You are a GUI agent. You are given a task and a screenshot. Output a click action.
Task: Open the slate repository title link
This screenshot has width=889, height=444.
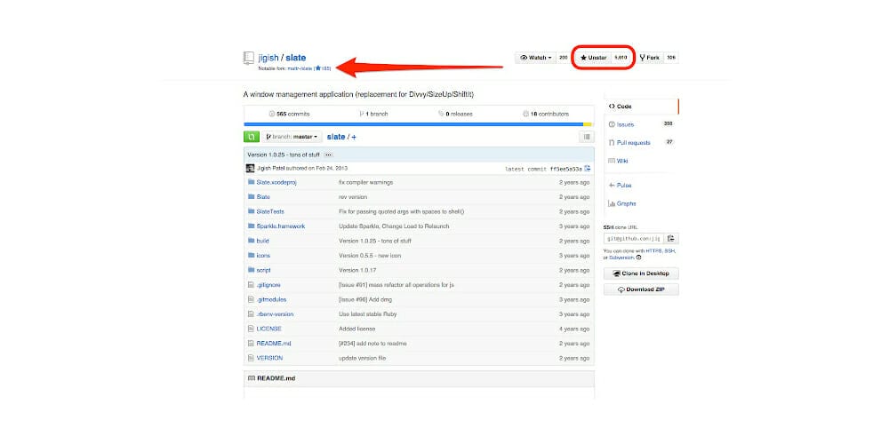pyautogui.click(x=295, y=58)
